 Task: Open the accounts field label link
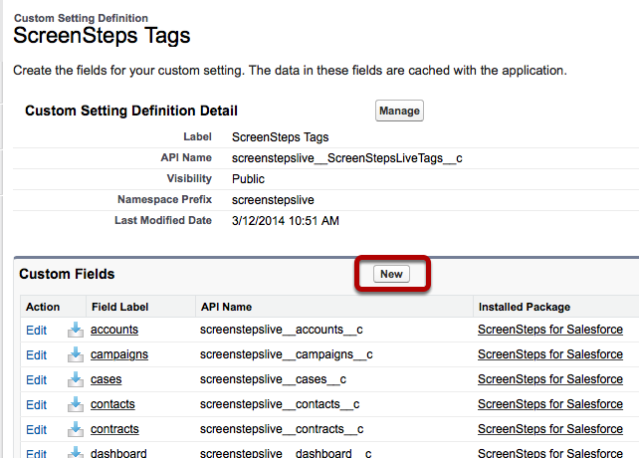114,330
